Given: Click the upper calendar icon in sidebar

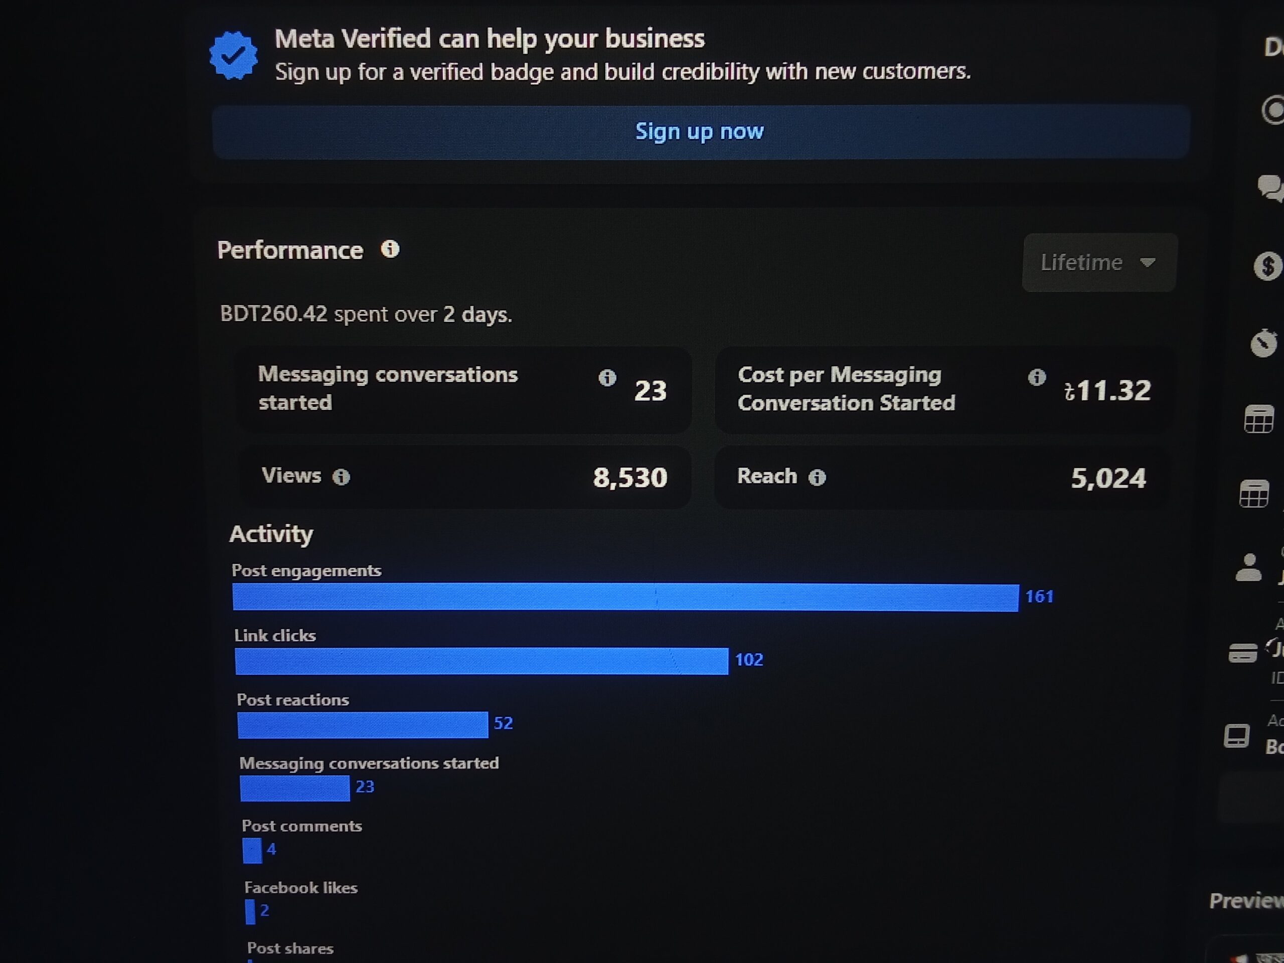Looking at the screenshot, I should pos(1258,419).
